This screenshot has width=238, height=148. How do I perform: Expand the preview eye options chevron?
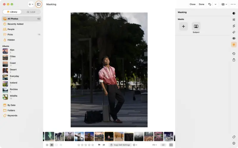(x=226, y=4)
